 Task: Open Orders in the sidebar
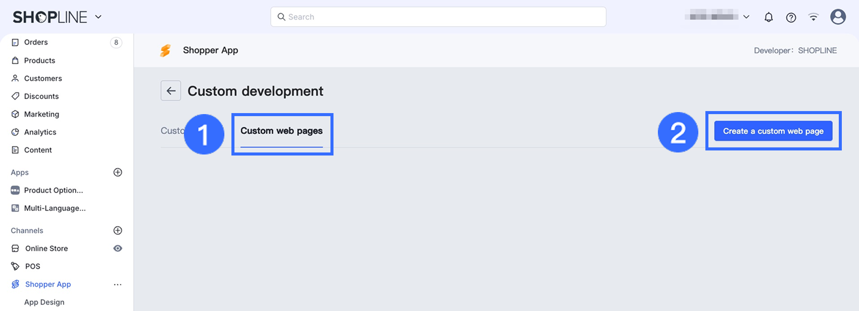click(x=36, y=42)
